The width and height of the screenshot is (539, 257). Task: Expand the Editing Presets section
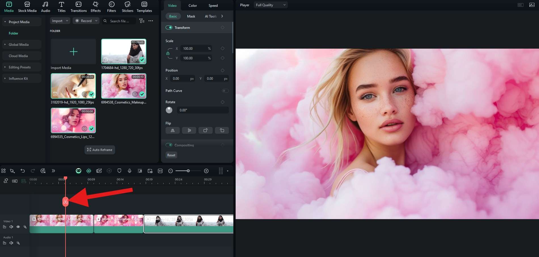[5, 67]
